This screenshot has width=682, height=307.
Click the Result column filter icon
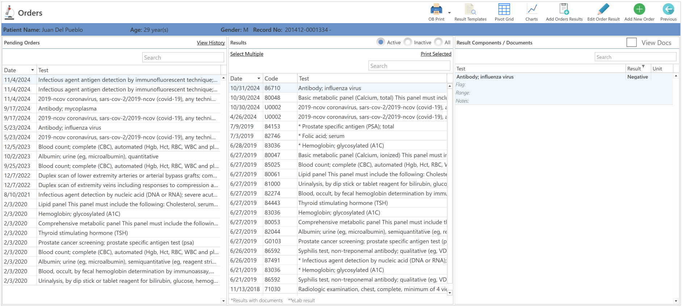pos(643,66)
